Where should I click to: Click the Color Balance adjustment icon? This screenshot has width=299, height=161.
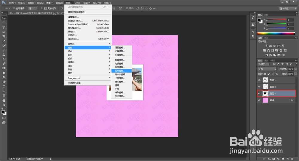[269, 51]
